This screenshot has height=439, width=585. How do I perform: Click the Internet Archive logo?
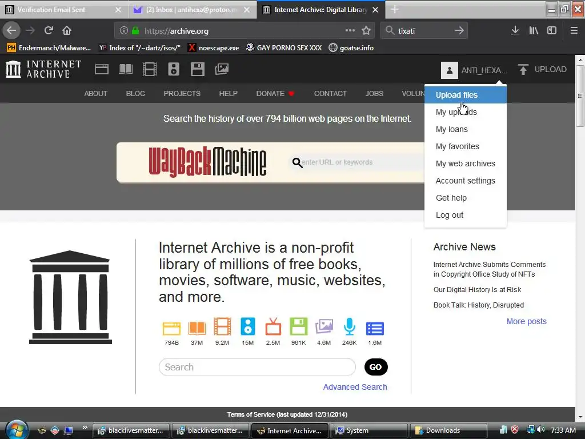pos(43,69)
